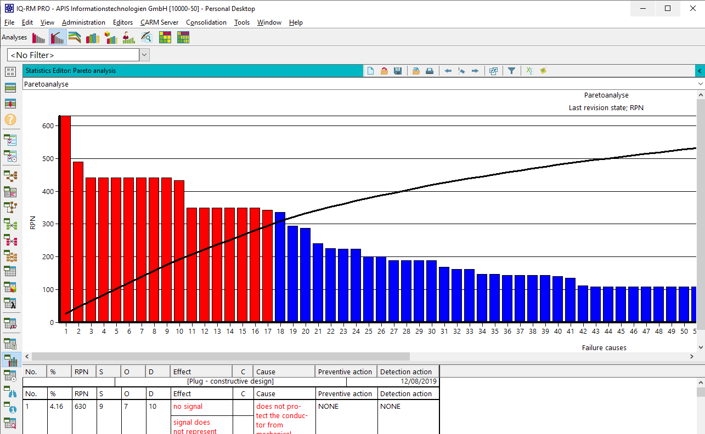The image size is (705, 434).
Task: Open the CARM Server menu
Action: (x=159, y=22)
